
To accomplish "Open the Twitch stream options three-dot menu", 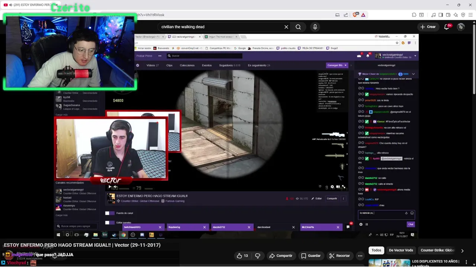I will click(343, 198).
